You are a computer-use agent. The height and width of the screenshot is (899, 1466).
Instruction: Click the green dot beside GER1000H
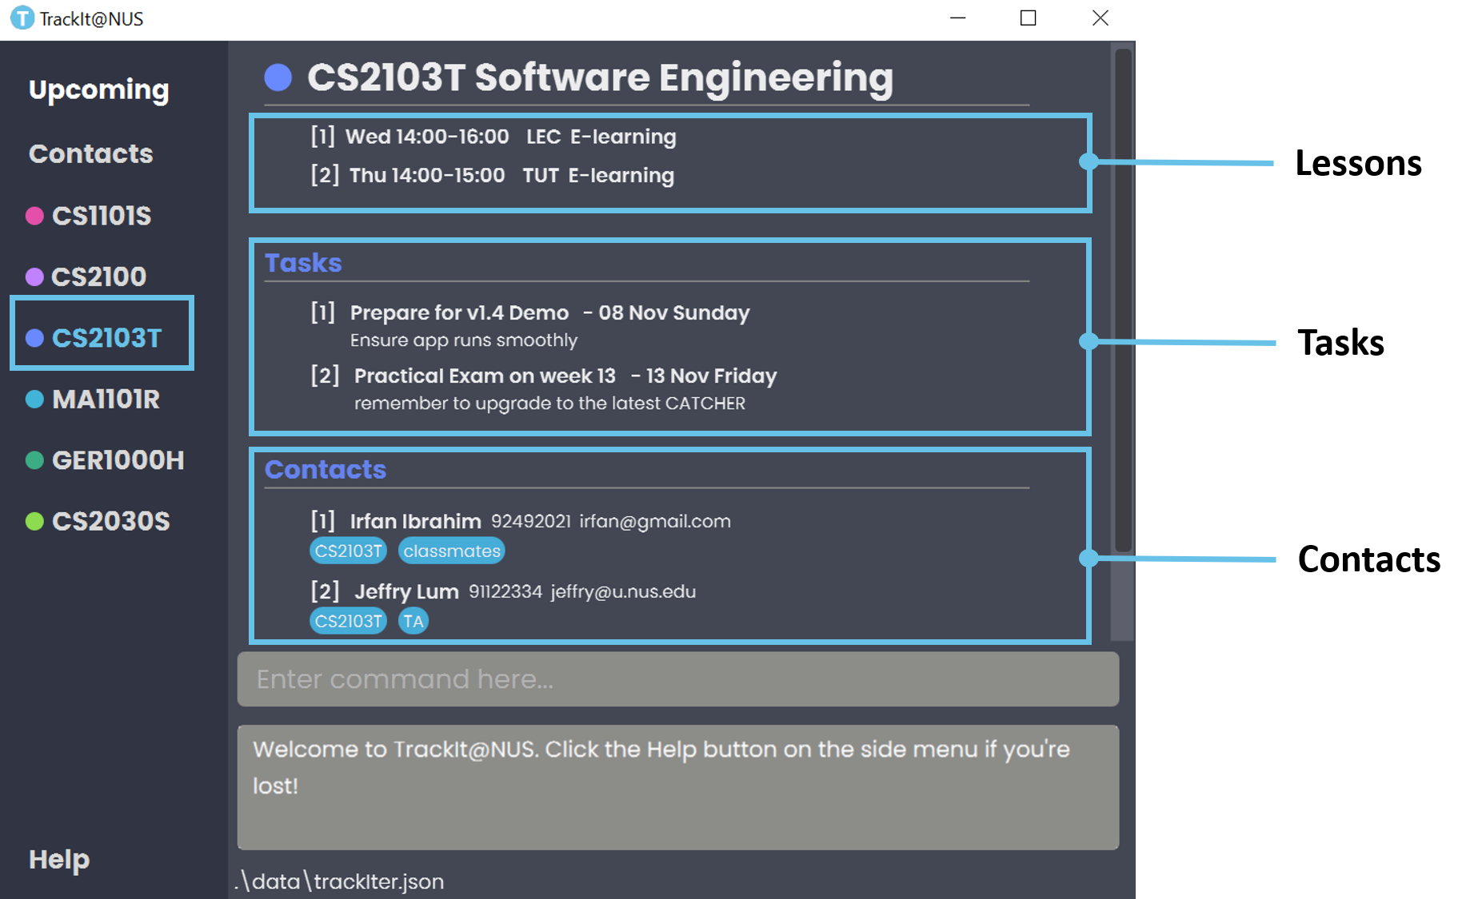[34, 460]
